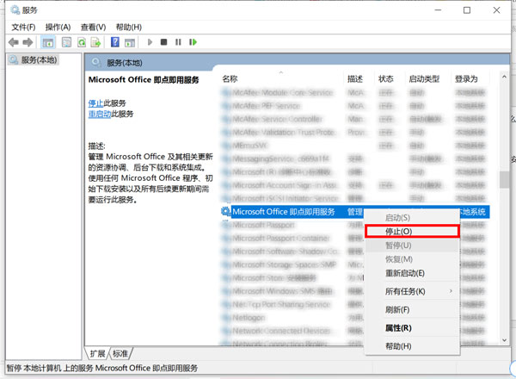
Task: Click the 重启动 link for this service
Action: click(x=100, y=114)
